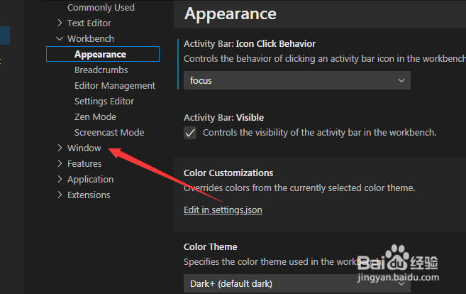Open the Color Theme 'Dark+' dropdown
Image resolution: width=466 pixels, height=294 pixels.
(296, 284)
